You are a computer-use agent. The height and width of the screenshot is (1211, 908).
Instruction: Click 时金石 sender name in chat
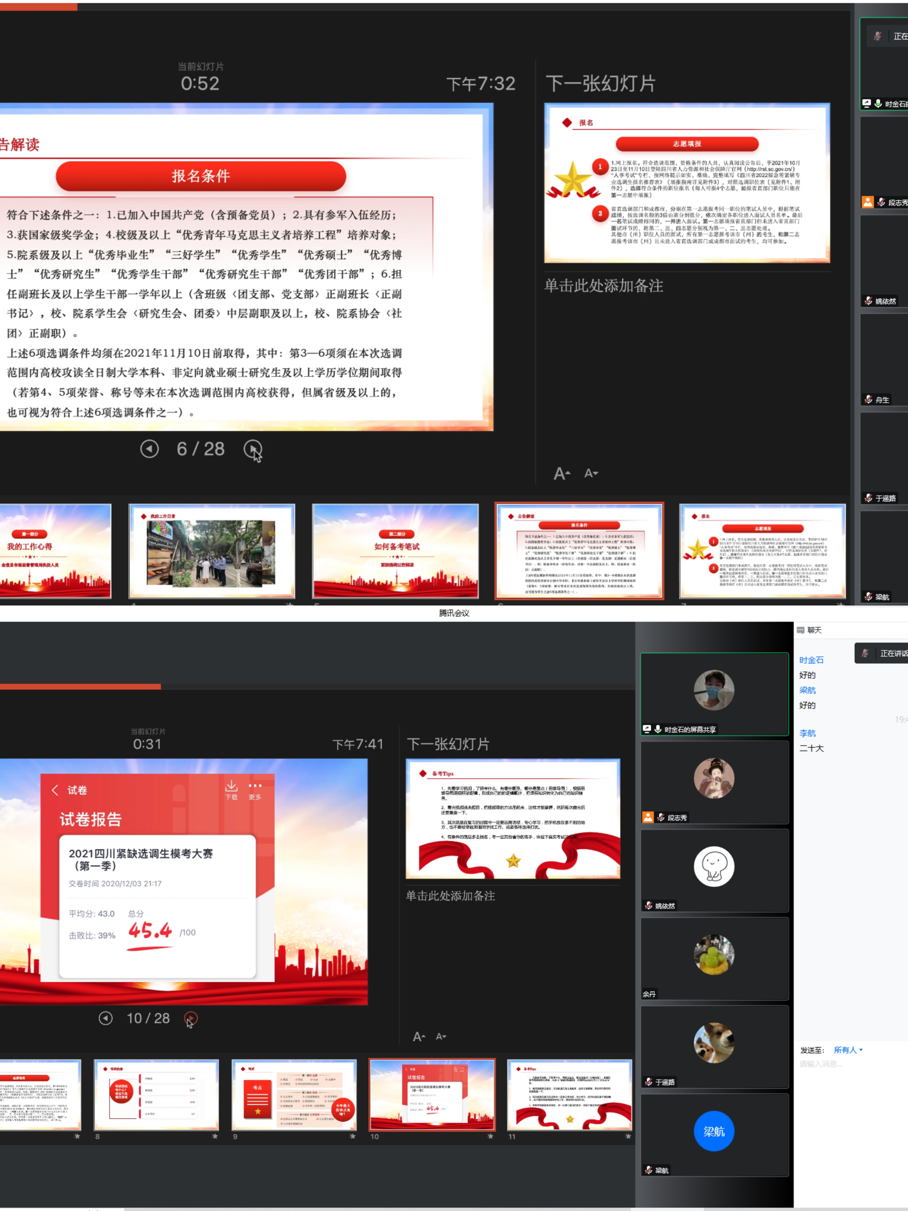point(811,660)
